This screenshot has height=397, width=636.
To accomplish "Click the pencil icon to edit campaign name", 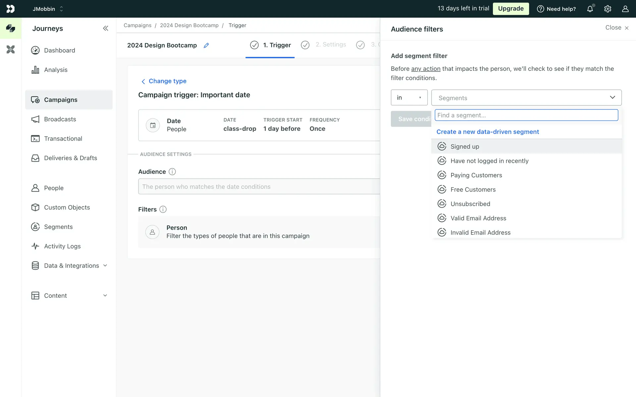I will click(x=206, y=45).
